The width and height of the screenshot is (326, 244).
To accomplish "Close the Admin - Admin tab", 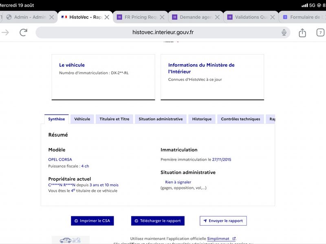I will (52, 17).
